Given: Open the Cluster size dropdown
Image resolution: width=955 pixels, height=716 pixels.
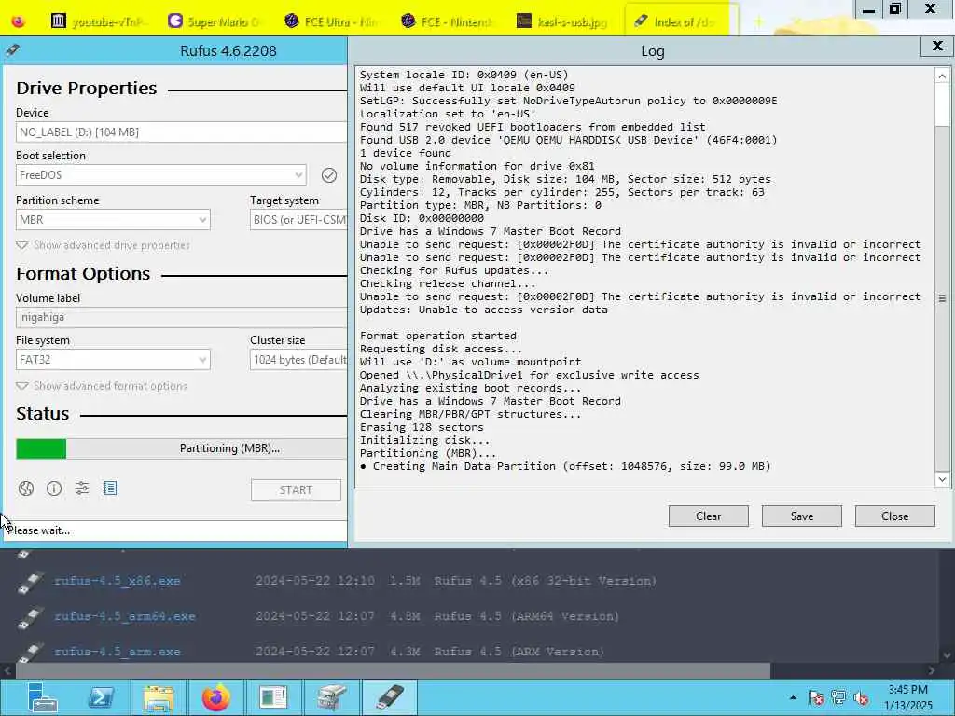Looking at the screenshot, I should [298, 360].
